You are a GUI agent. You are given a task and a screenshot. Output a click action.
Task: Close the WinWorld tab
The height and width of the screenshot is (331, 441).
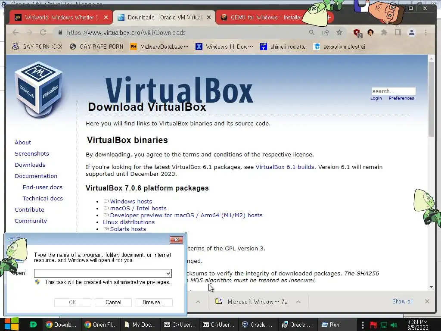tap(106, 17)
